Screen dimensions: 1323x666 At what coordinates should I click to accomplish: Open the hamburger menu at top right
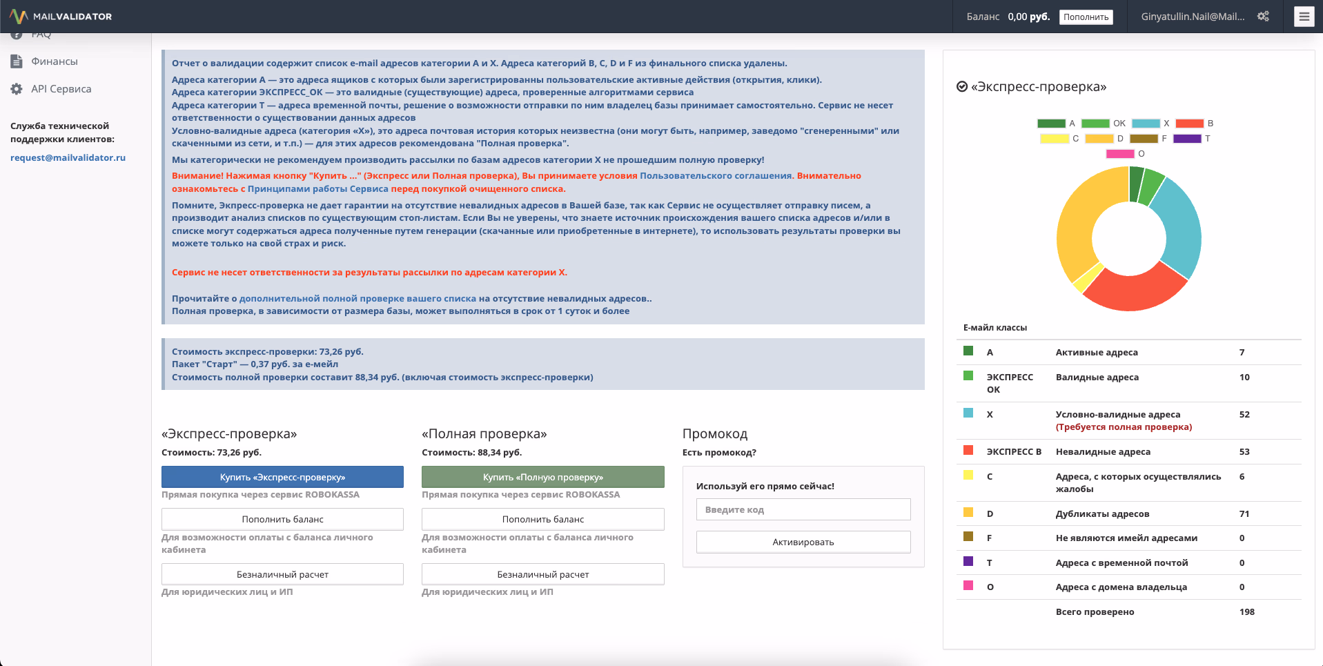(1304, 16)
